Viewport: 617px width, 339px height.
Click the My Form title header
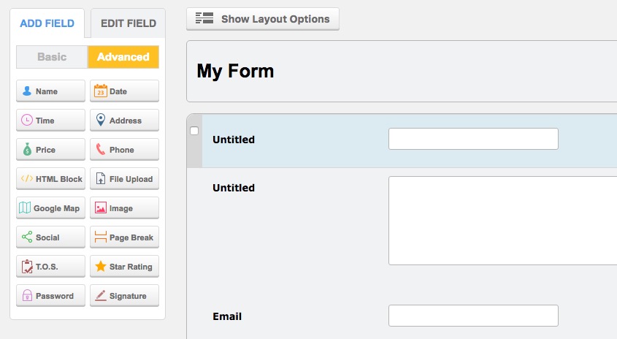click(x=235, y=71)
